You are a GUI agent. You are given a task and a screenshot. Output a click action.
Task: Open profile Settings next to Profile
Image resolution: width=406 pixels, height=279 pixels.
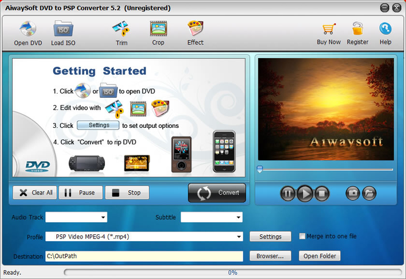pos(270,236)
